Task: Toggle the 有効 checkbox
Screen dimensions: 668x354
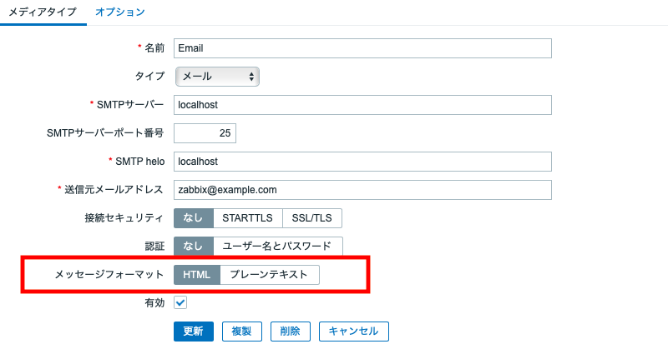Action: (180, 302)
